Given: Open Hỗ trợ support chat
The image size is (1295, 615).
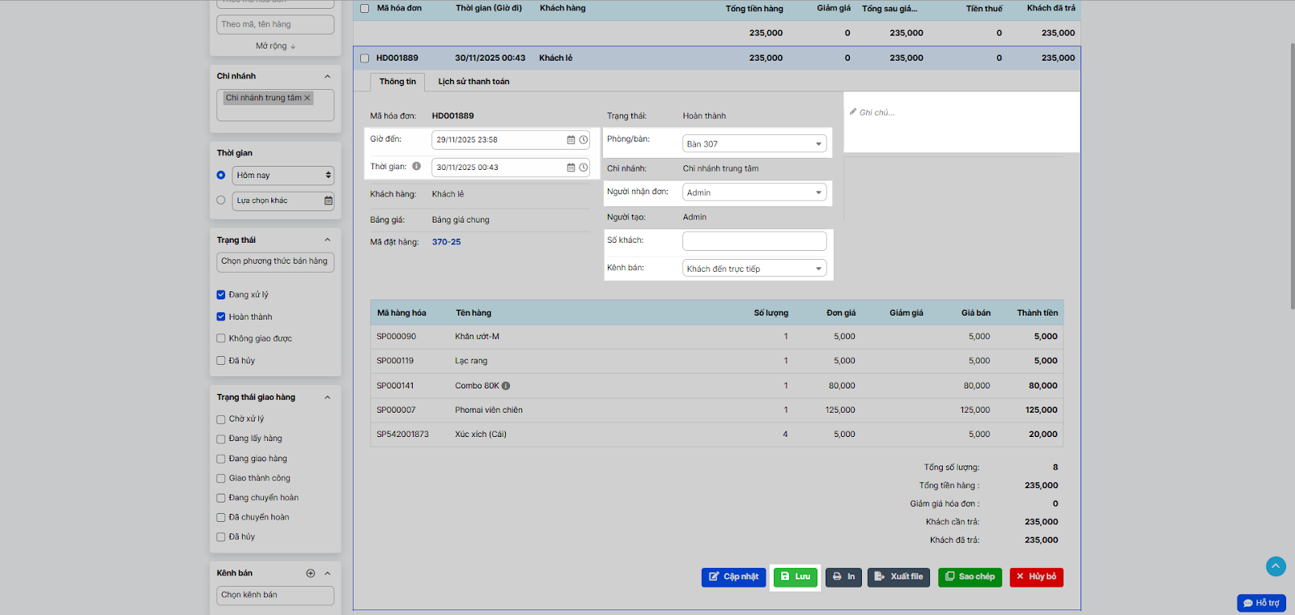Looking at the screenshot, I should click(x=1261, y=603).
